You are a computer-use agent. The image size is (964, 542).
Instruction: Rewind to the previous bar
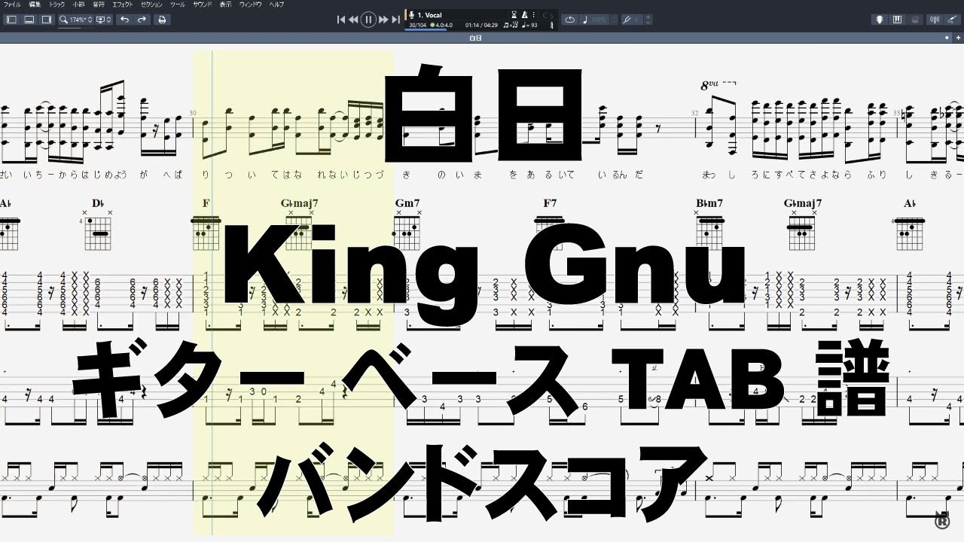point(353,20)
